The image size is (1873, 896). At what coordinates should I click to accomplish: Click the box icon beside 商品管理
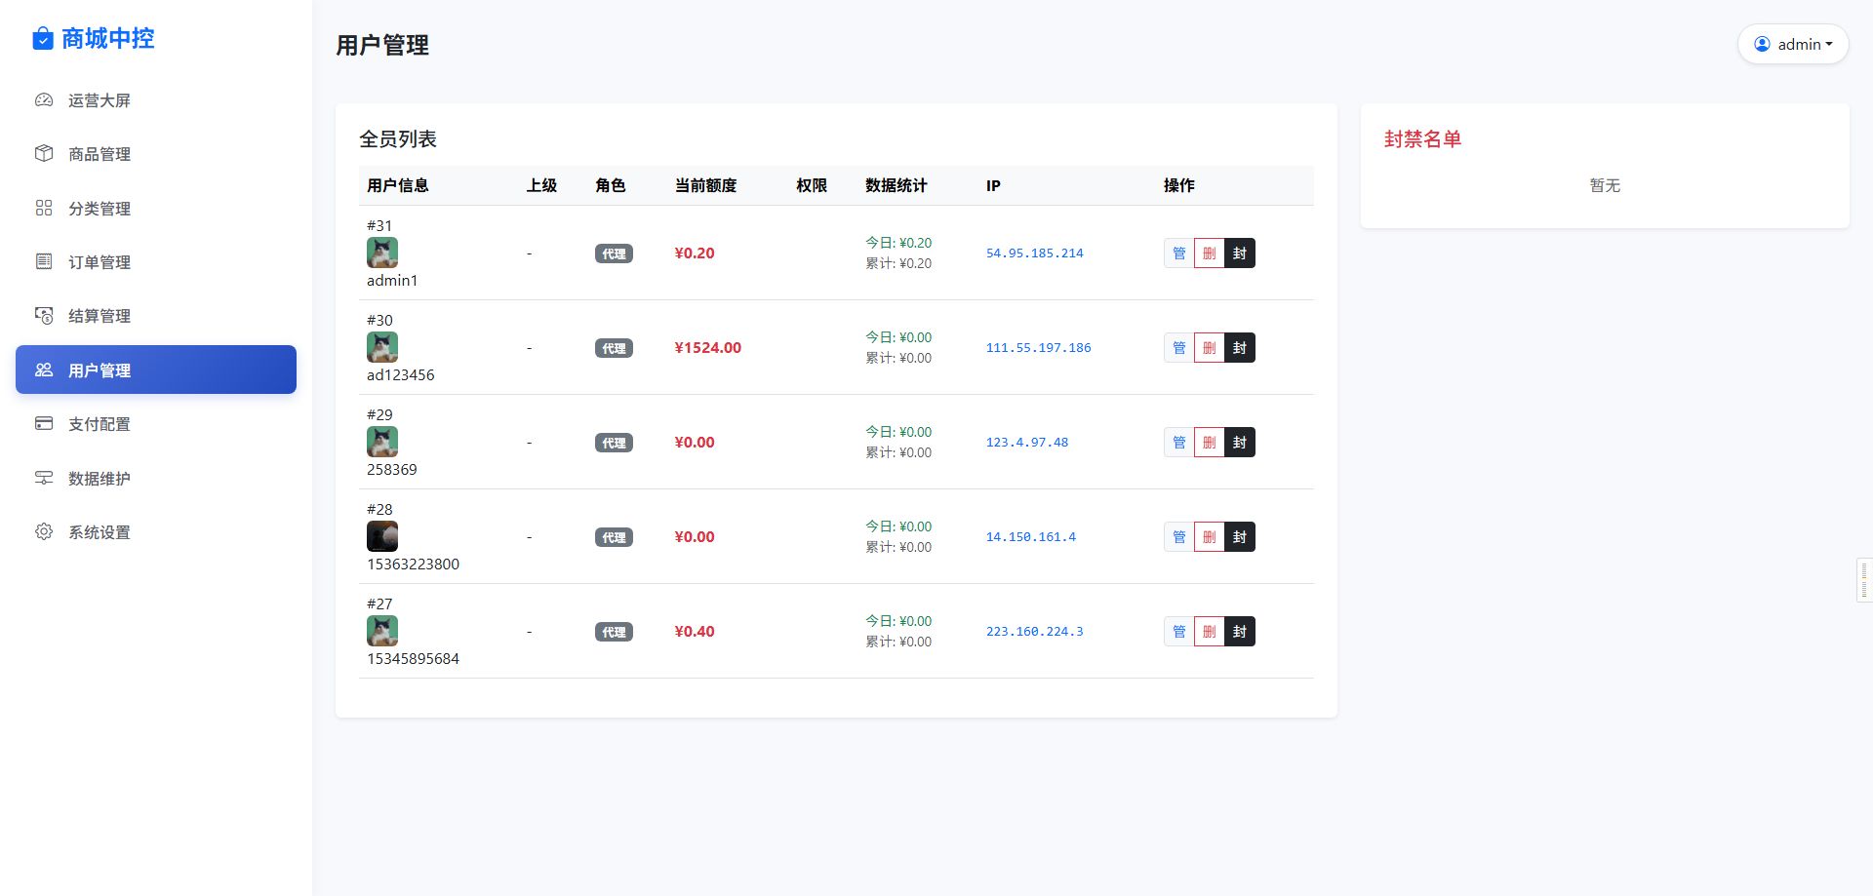coord(44,153)
